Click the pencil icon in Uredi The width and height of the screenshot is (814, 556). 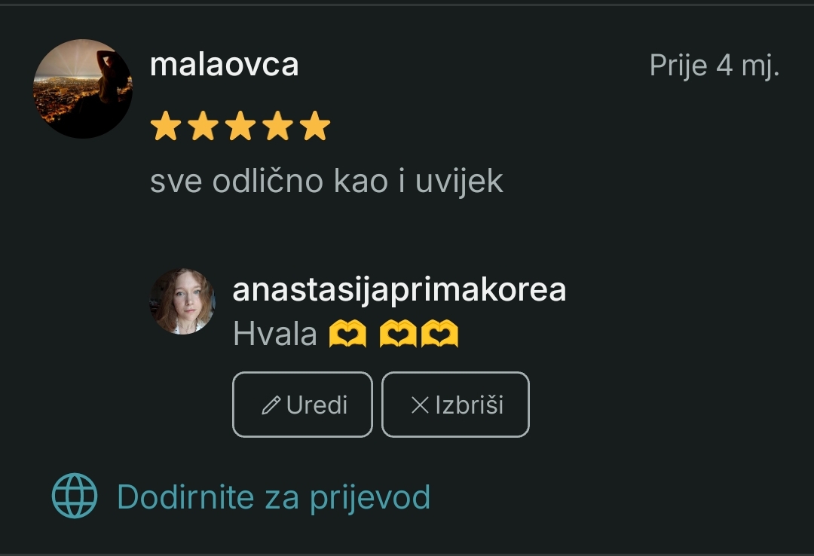(x=271, y=405)
